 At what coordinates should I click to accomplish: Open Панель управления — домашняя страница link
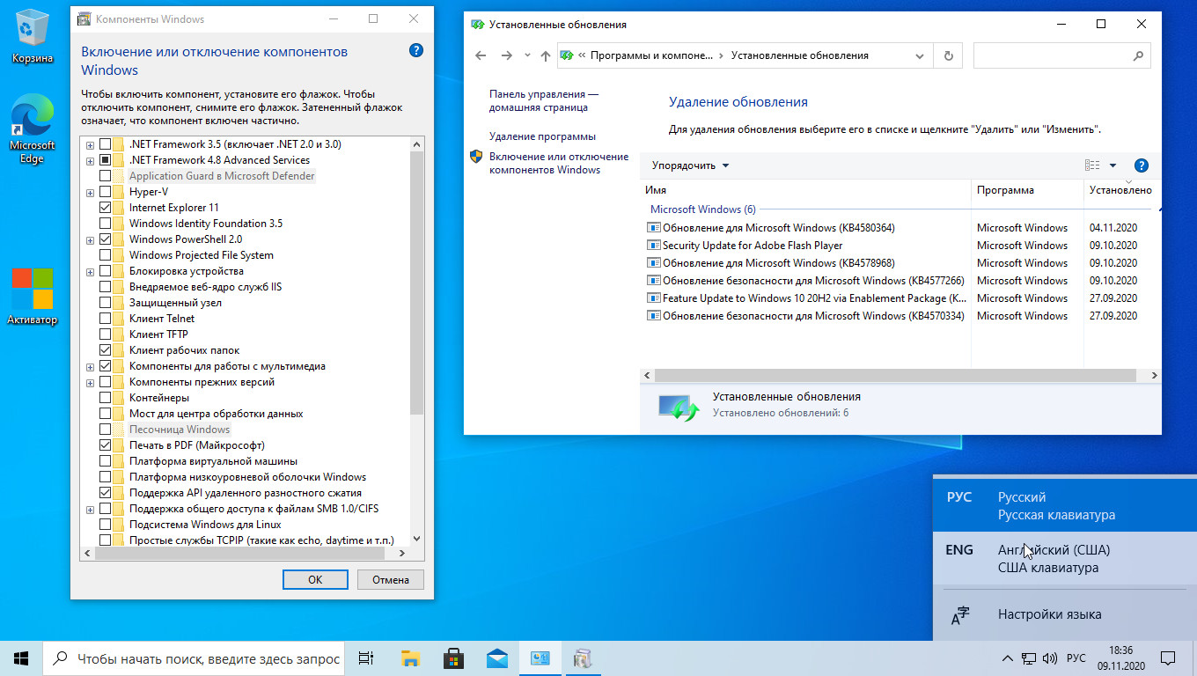(544, 100)
